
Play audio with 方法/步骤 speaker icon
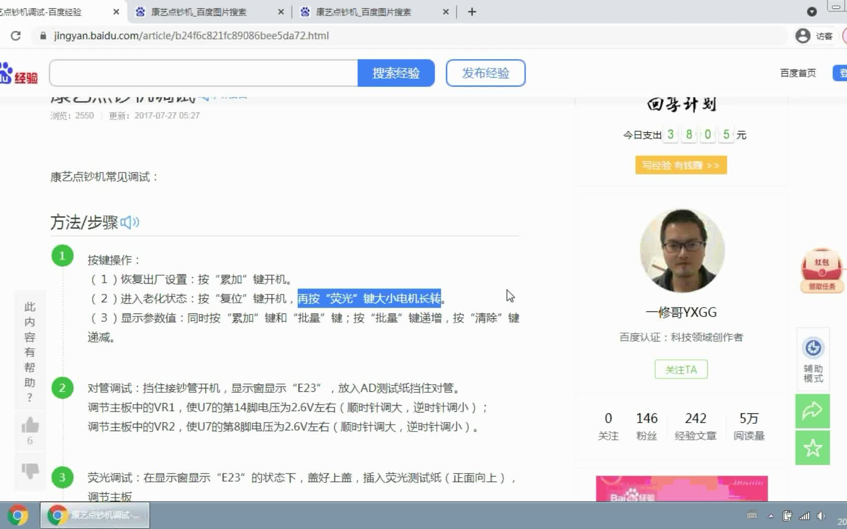pyautogui.click(x=130, y=222)
